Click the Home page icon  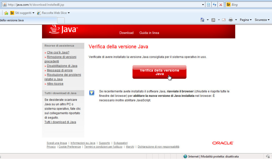pos(202,20)
